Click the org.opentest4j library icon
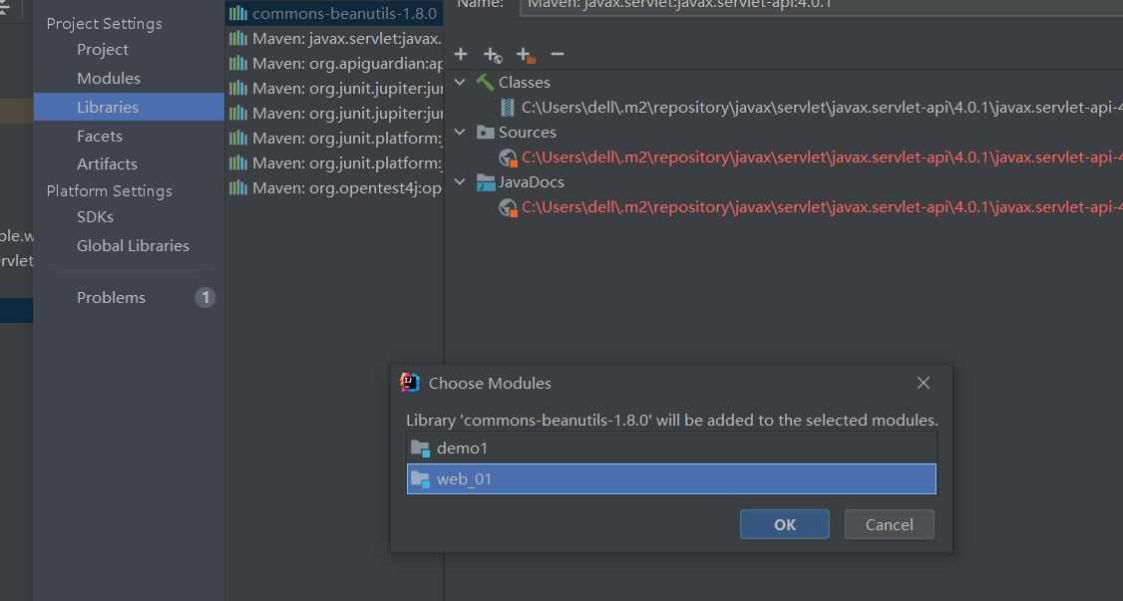This screenshot has height=601, width=1123. [x=237, y=188]
